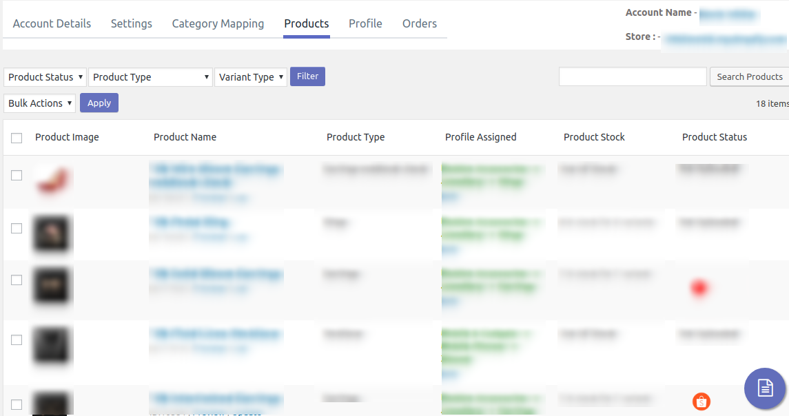Click the Apply button

tap(99, 103)
